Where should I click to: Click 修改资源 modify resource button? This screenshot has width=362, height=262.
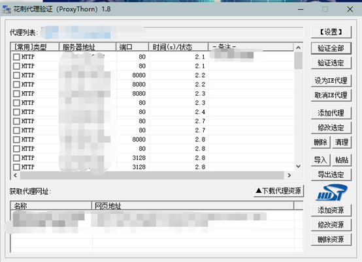pos(331,225)
